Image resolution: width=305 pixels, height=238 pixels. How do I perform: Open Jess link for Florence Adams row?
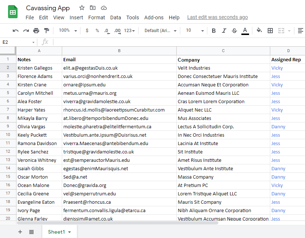pyautogui.click(x=276, y=77)
